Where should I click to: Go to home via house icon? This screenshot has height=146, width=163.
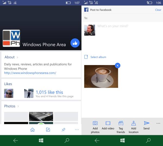point(32,130)
